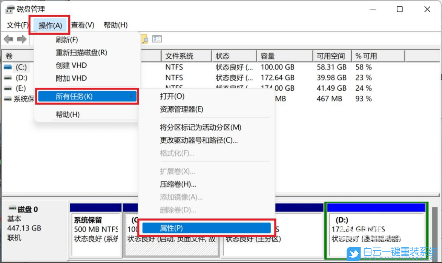Select the (C:) drive icon in volume list

(8, 67)
